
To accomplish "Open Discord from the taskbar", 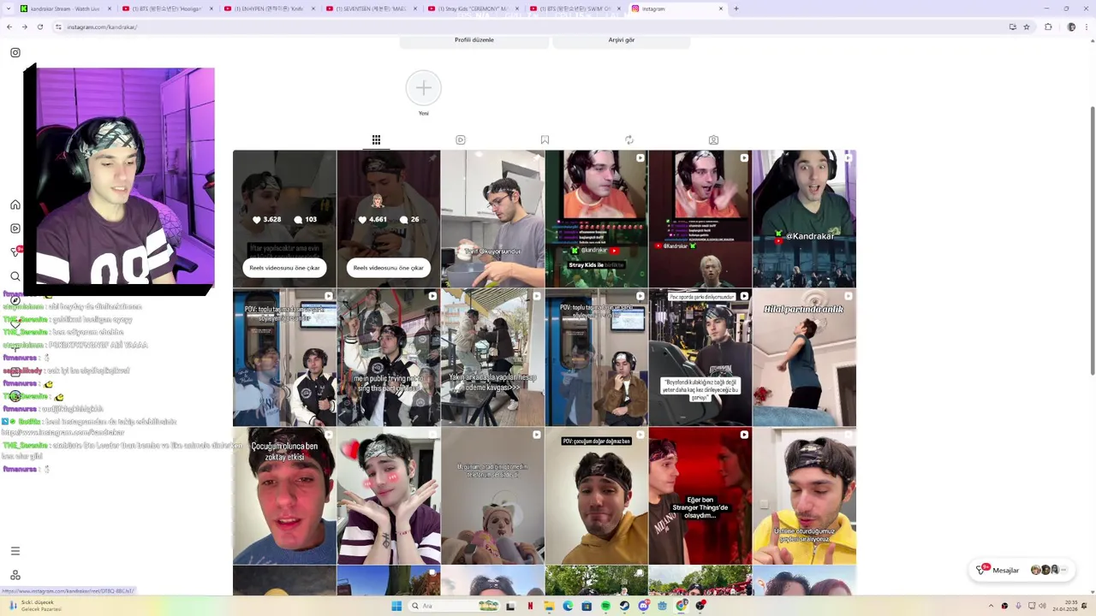I will [x=644, y=606].
